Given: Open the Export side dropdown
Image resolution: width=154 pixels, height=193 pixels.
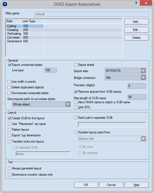Looking at the screenshot, I should pyautogui.click(x=125, y=71).
